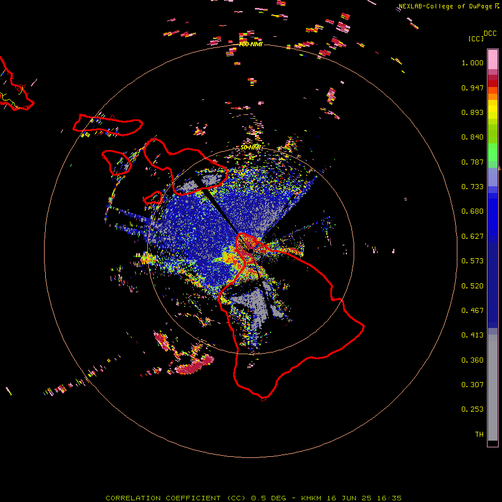This screenshot has width=502, height=502.
Task: Click the 0.733 scale value
Action: click(x=472, y=187)
